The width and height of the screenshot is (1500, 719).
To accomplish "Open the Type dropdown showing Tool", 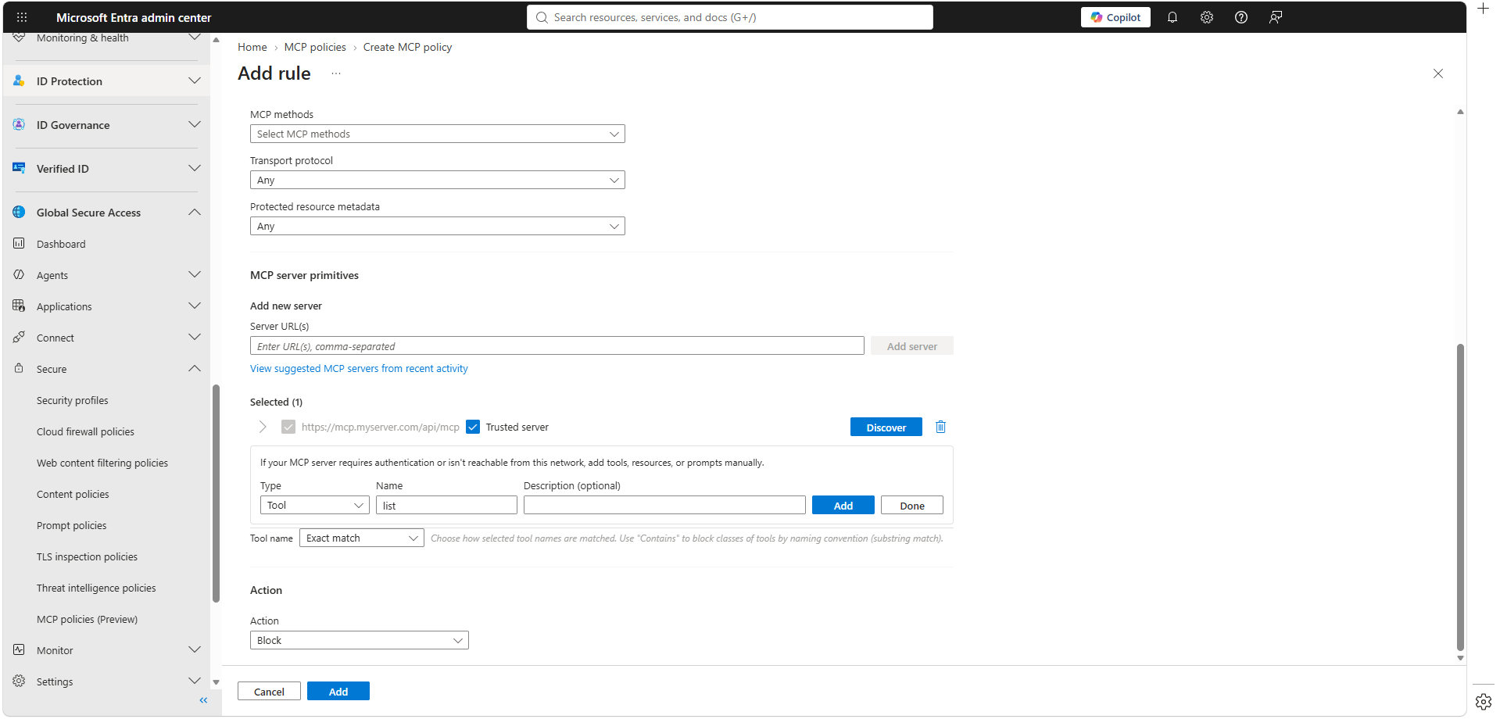I will (315, 505).
